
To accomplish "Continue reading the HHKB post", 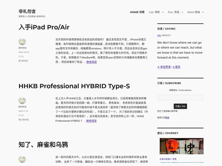I will [x=91, y=121].
